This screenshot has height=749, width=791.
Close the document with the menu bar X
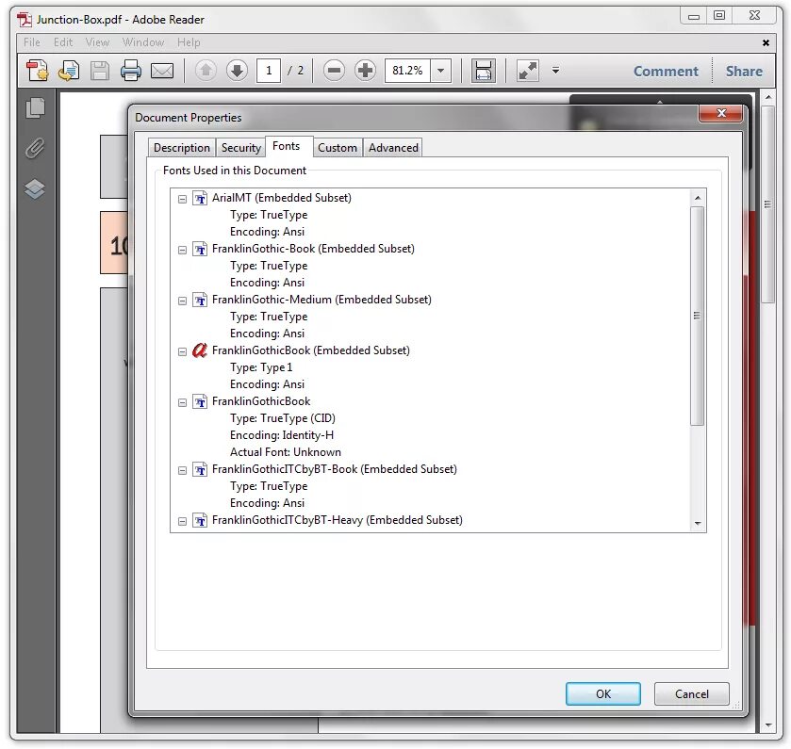[x=766, y=42]
